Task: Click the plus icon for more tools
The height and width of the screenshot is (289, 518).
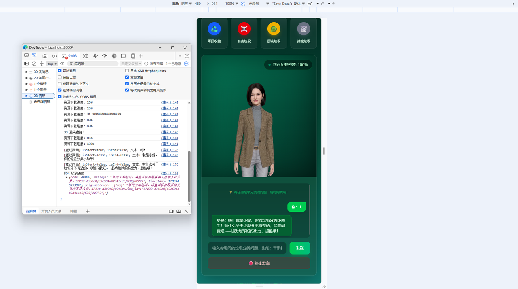Action: [141, 56]
